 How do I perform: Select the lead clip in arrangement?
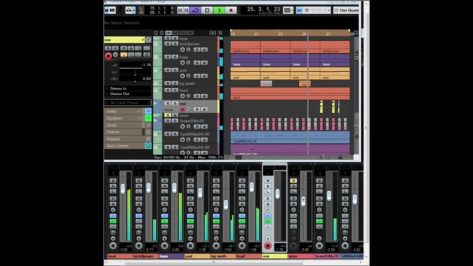tap(290, 93)
